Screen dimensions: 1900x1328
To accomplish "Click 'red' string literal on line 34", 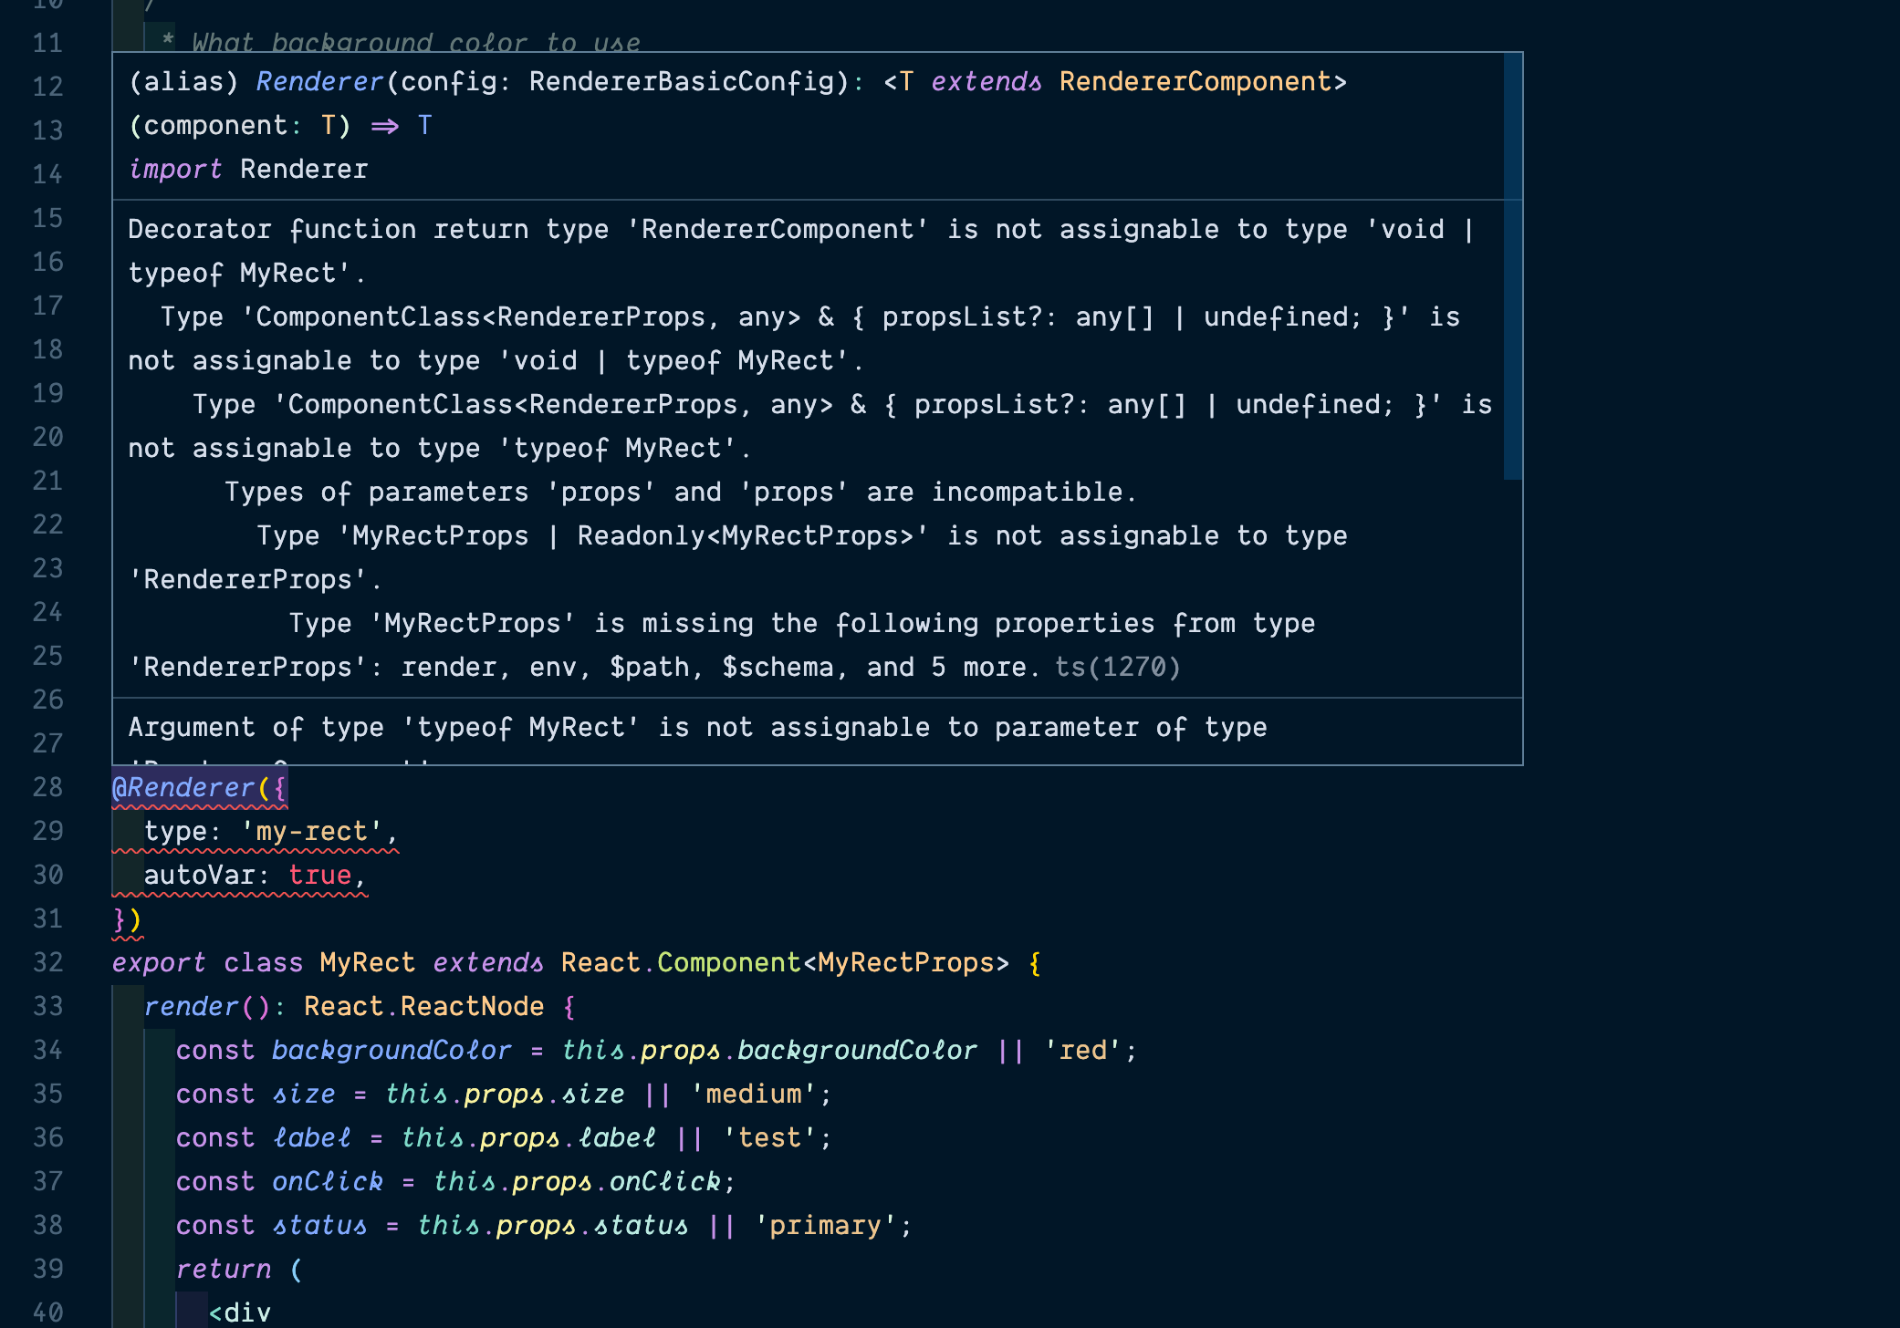I will (x=1083, y=1051).
